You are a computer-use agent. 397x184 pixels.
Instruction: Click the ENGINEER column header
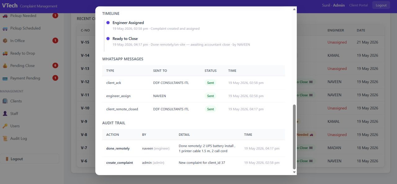(x=336, y=30)
